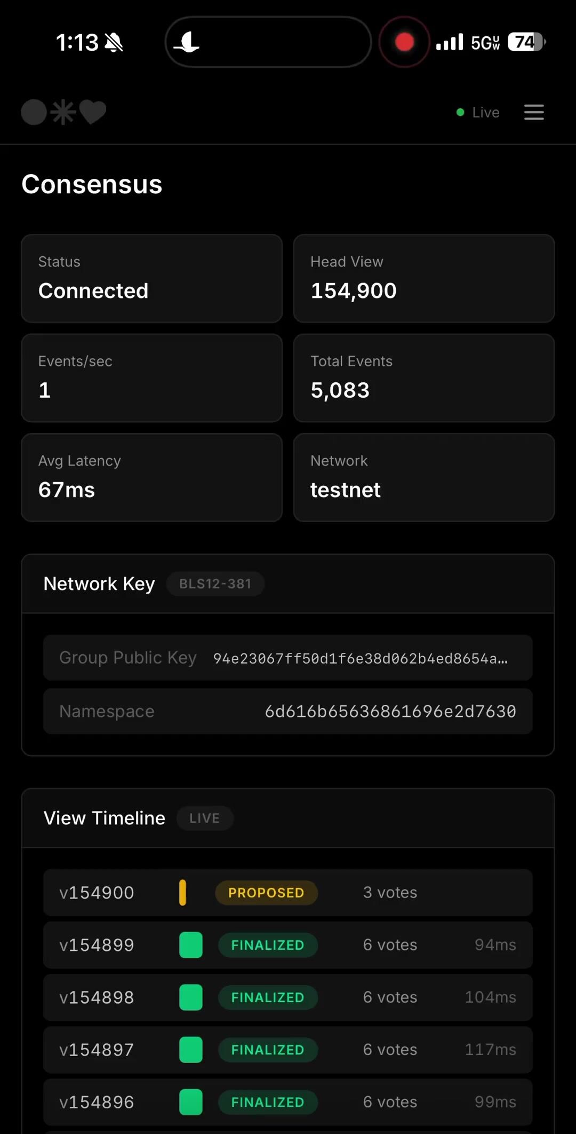Tap the Avg Latency card
Viewport: 576px width, 1134px height.
[x=152, y=477]
